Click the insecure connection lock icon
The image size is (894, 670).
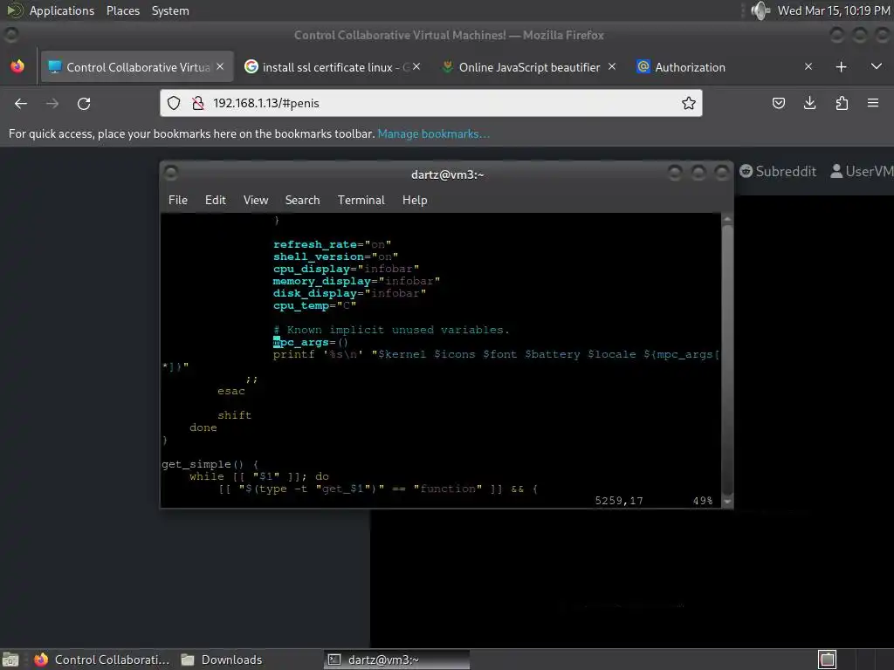point(198,103)
